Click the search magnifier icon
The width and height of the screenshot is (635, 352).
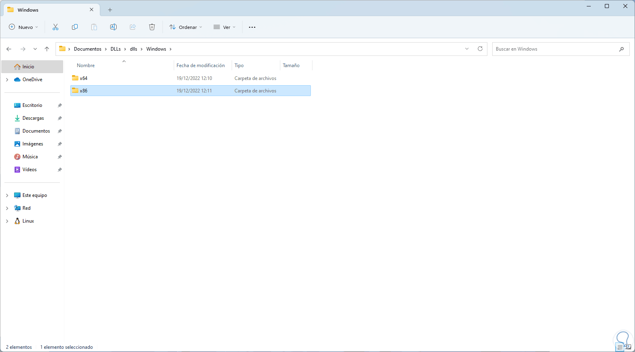coord(622,49)
